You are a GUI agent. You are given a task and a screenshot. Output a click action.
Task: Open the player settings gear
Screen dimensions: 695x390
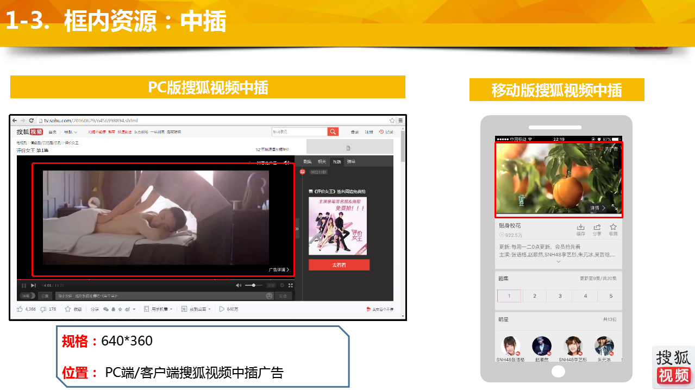282,285
